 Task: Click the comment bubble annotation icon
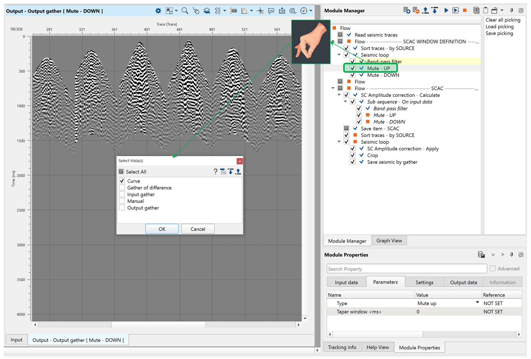point(271,11)
